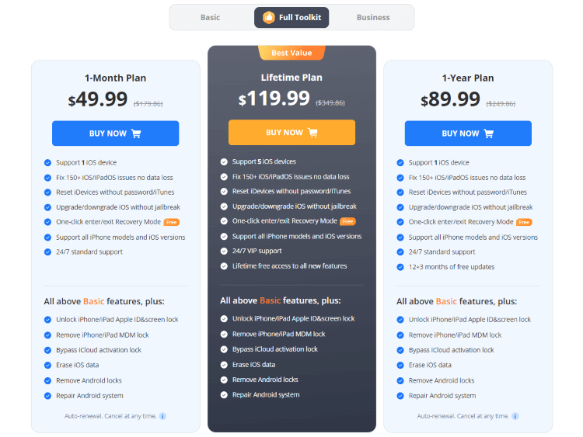Click the cart icon in Lifetime Buy Now
The width and height of the screenshot is (583, 437).
(x=312, y=133)
